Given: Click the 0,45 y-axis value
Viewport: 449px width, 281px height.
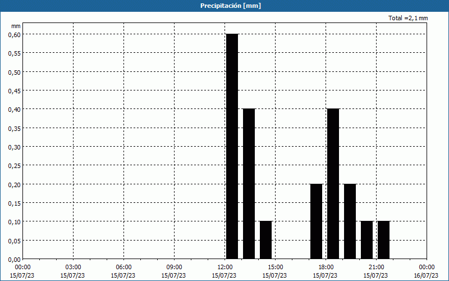Looking at the screenshot, I should [15, 91].
